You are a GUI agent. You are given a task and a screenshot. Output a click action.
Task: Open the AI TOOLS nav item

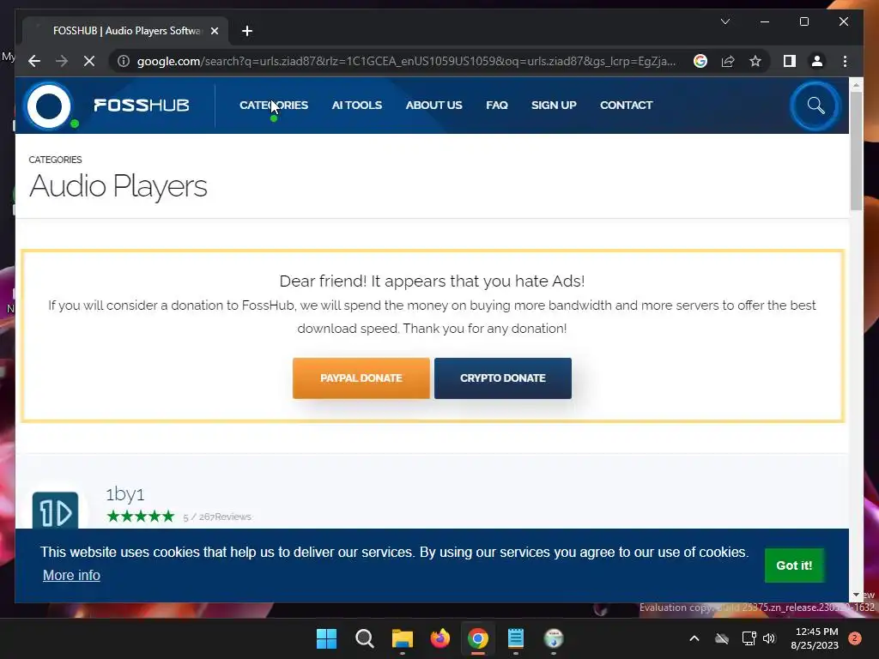click(x=356, y=105)
